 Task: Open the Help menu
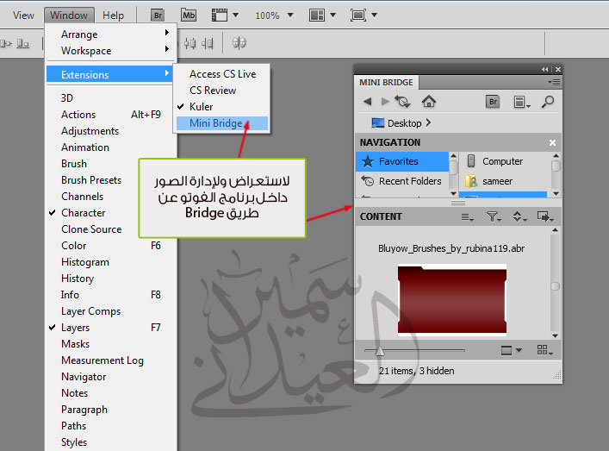tap(113, 16)
